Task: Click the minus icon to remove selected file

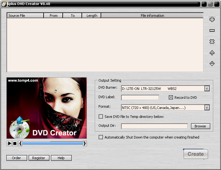Action: (x=212, y=31)
